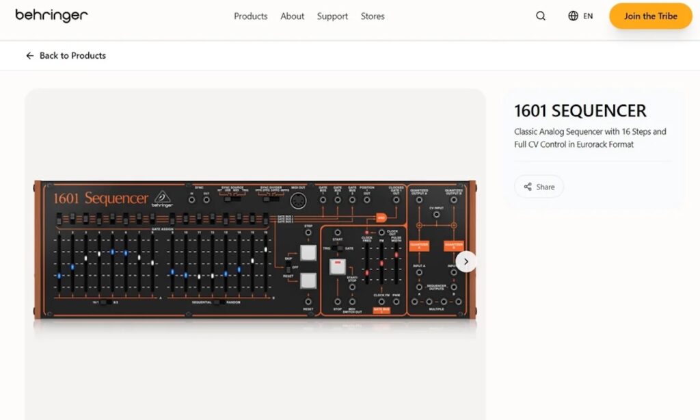Select the 1601 SEQUENCER title text
This screenshot has height=420, width=700.
click(580, 111)
